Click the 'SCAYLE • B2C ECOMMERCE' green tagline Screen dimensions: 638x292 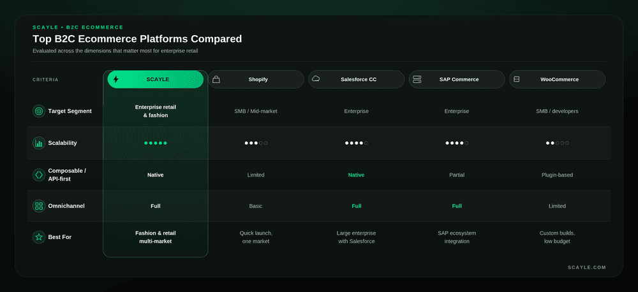tap(78, 27)
